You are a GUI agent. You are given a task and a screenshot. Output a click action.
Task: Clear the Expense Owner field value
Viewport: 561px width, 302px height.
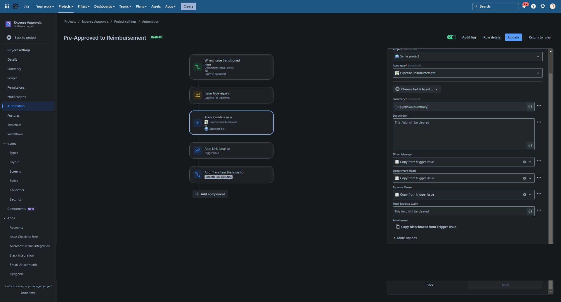(524, 195)
